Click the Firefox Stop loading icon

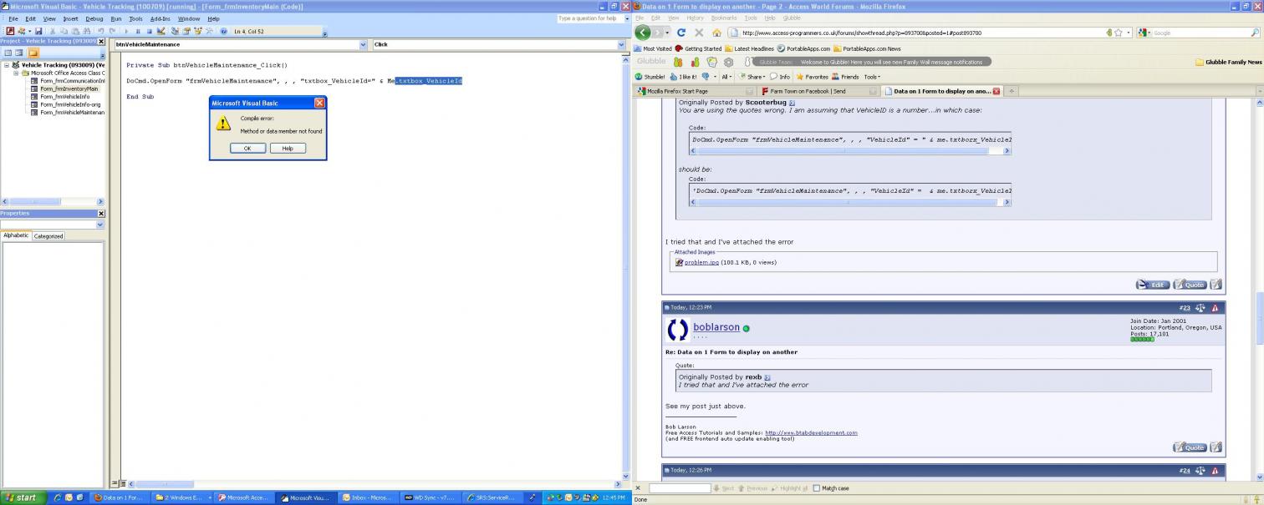(699, 33)
